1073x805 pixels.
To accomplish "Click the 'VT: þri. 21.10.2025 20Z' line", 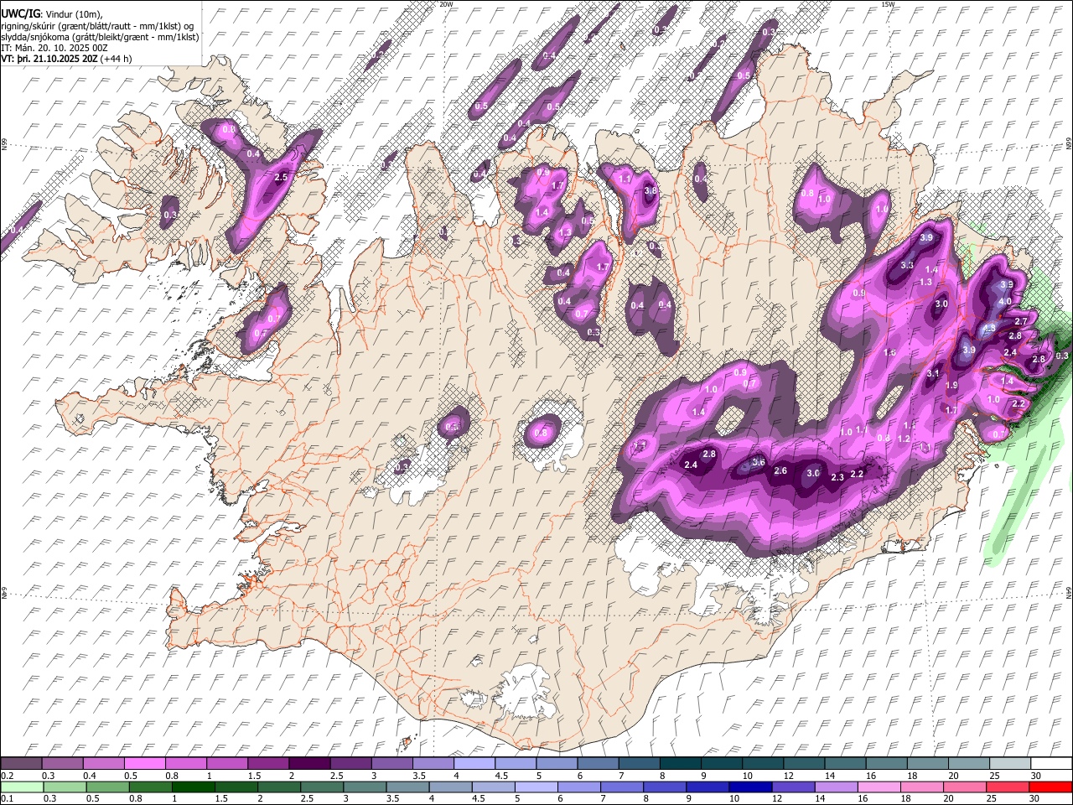I will 66,60.
